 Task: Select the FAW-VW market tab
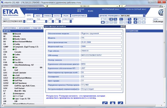click(37, 28)
